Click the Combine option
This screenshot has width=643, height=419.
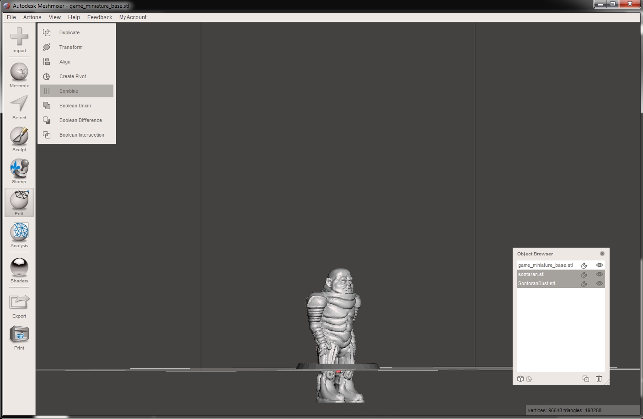coord(77,91)
